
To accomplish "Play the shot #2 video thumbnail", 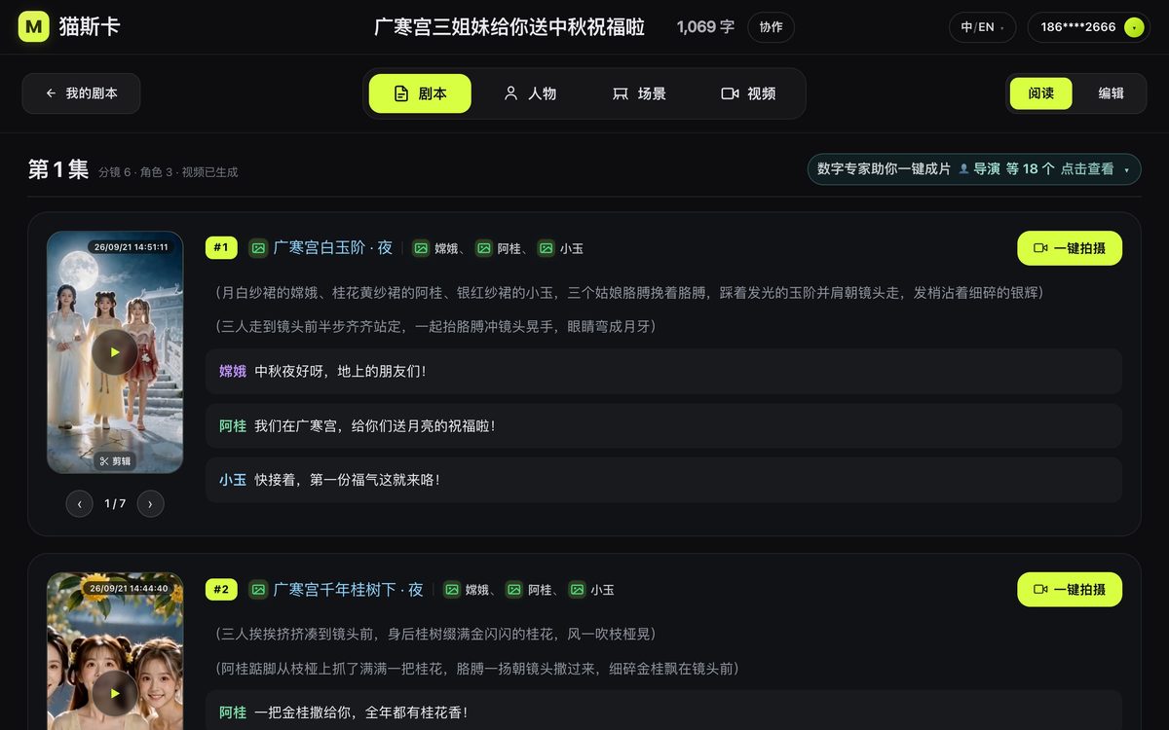I will tap(115, 693).
